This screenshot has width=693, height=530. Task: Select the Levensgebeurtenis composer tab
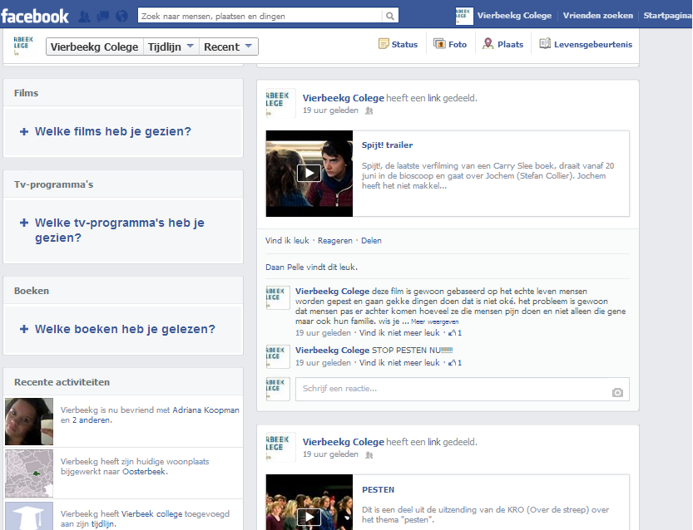[x=586, y=44]
